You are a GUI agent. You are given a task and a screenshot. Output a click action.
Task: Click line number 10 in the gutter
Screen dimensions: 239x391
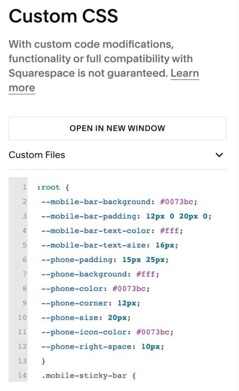[22, 317]
